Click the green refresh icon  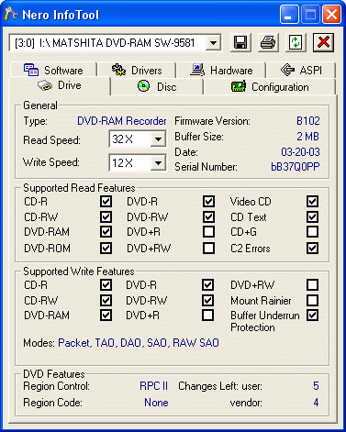click(296, 42)
